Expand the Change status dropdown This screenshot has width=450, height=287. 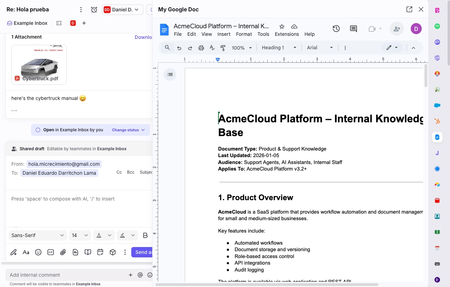129,130
